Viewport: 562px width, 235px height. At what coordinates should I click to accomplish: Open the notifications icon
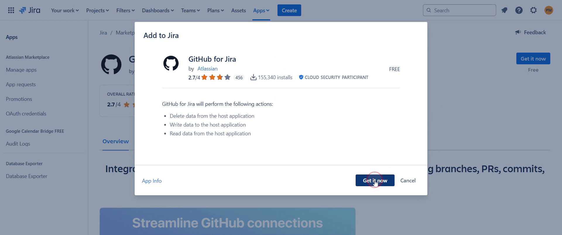click(504, 10)
